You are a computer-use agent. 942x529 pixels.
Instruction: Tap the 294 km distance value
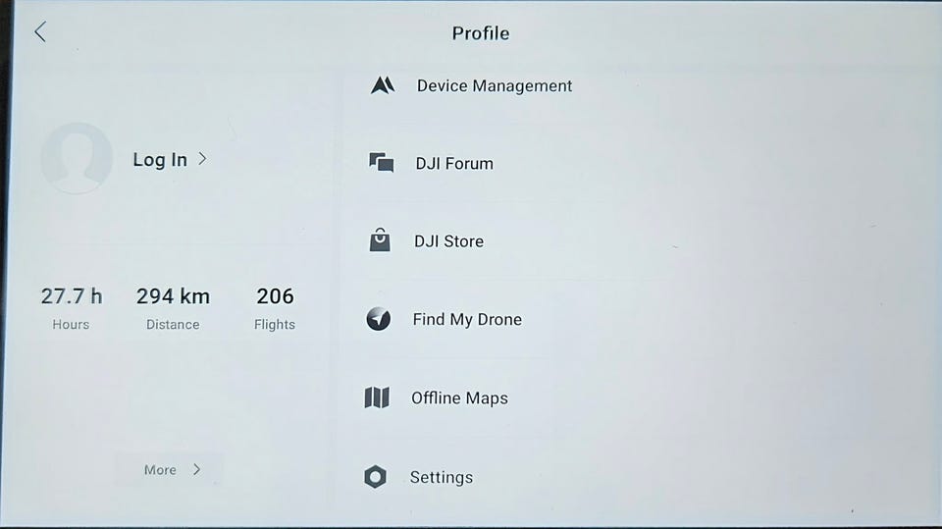pyautogui.click(x=173, y=296)
